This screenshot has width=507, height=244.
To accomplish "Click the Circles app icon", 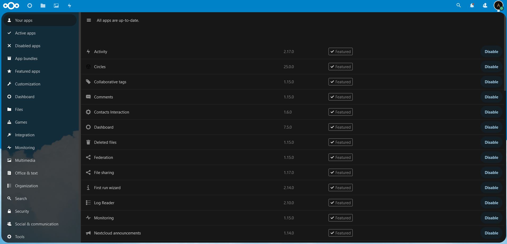I will (x=88, y=67).
